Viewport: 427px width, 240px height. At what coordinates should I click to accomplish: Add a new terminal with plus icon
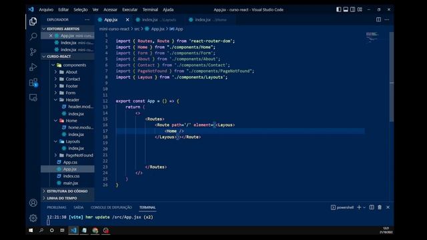(359, 207)
